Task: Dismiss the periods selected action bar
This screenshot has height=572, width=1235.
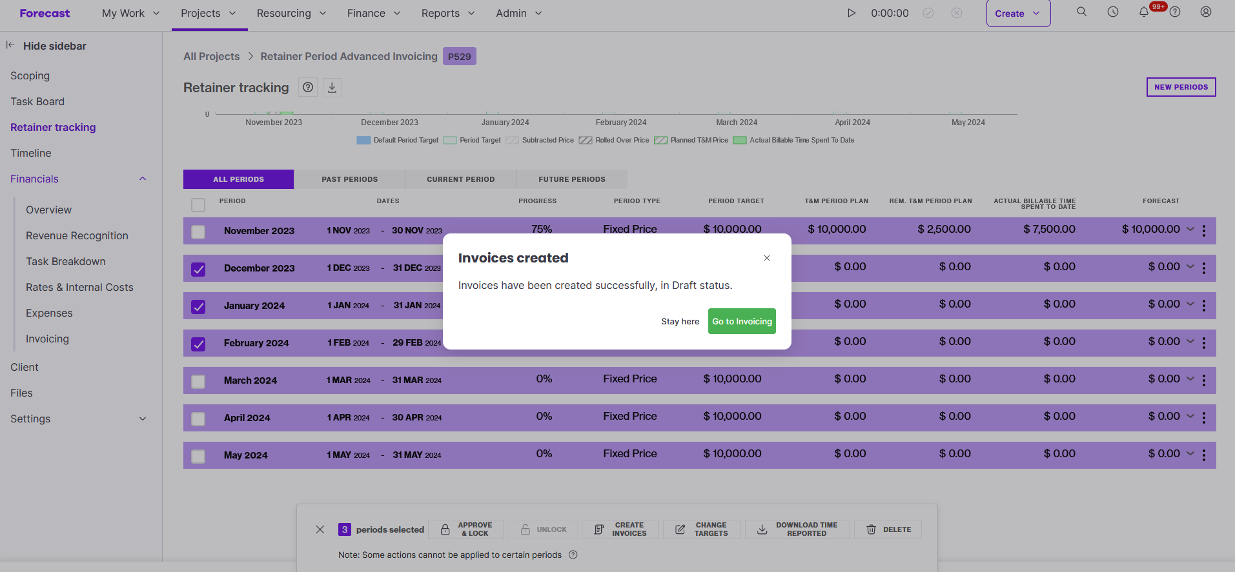Action: pos(320,529)
